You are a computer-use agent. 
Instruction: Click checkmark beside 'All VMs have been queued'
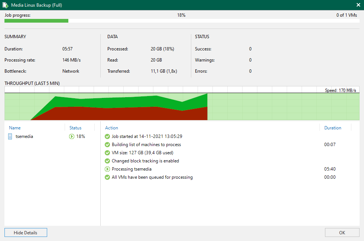coord(107,177)
